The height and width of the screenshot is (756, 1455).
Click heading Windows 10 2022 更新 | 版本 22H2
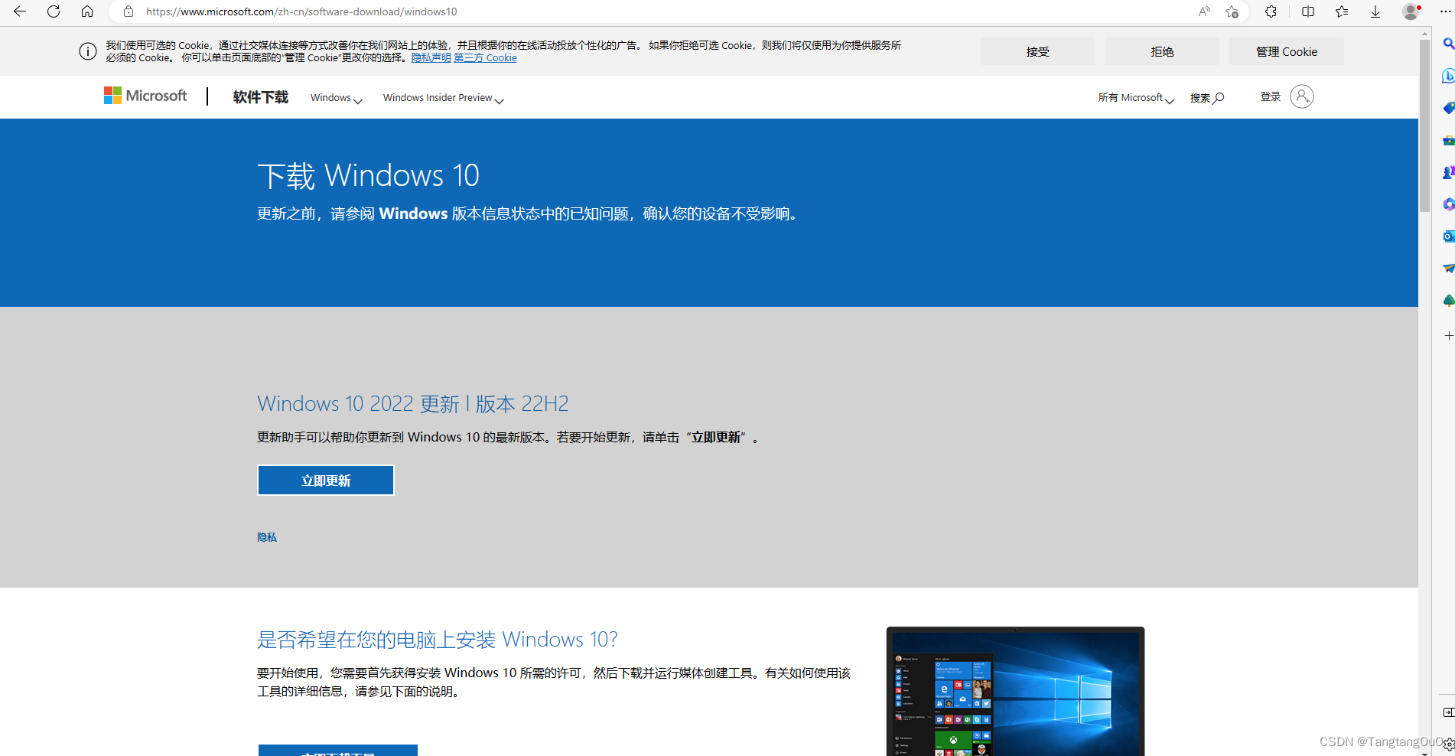coord(413,403)
